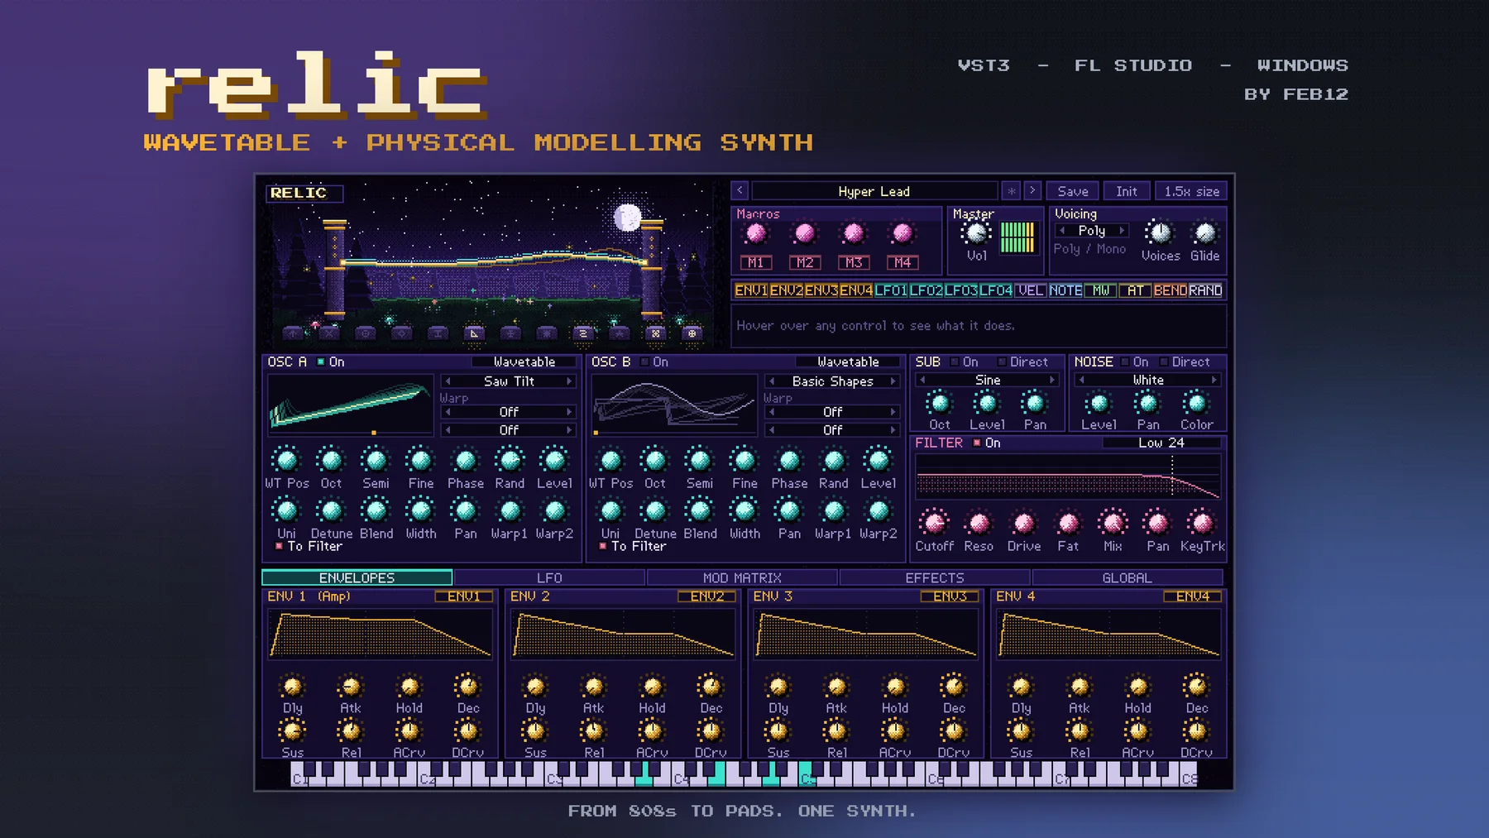The image size is (1489, 838).
Task: Open NOISE White type selector
Action: (x=1147, y=380)
